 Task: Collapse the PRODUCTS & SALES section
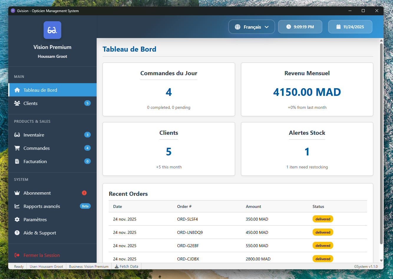[x=32, y=121]
